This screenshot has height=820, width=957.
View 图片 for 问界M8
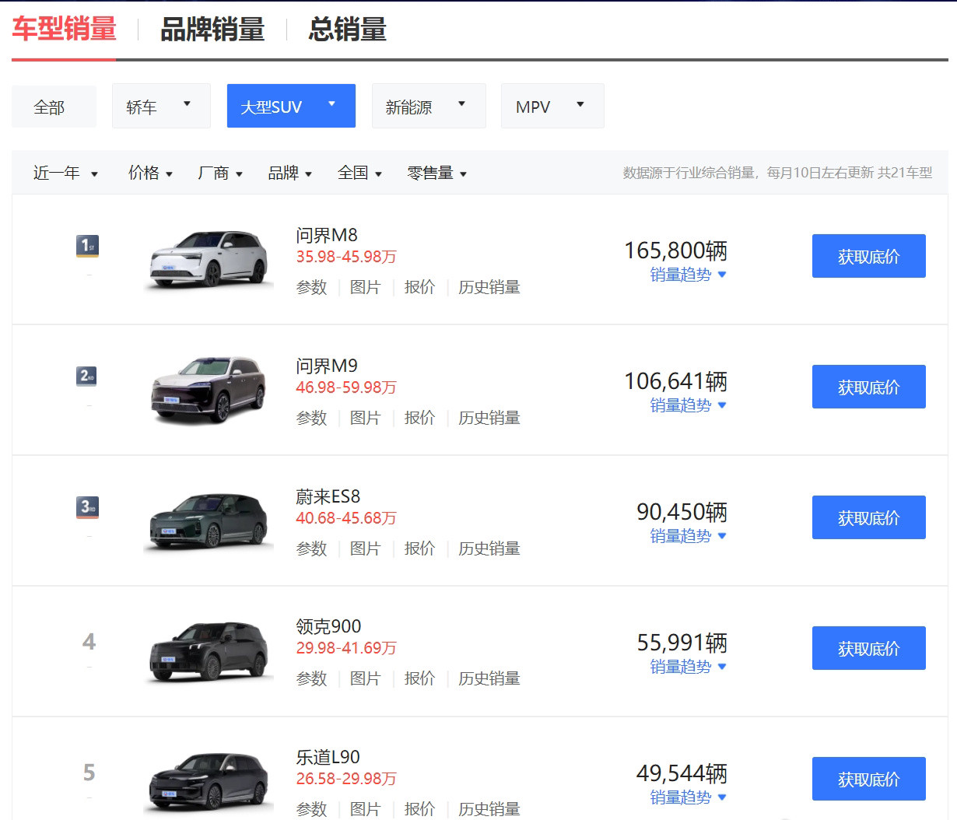(x=366, y=287)
